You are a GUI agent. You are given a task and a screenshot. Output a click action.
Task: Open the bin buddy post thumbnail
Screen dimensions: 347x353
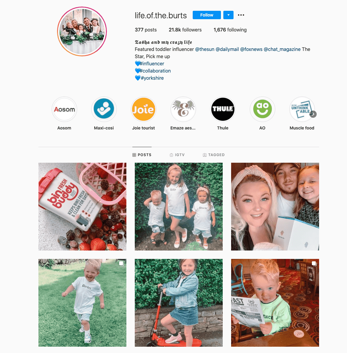coord(82,207)
